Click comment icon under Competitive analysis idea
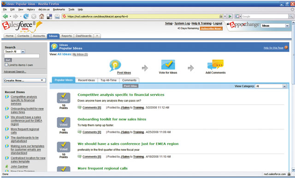 (x=79, y=108)
